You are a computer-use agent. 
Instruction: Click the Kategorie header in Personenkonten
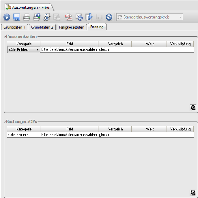click(x=24, y=44)
